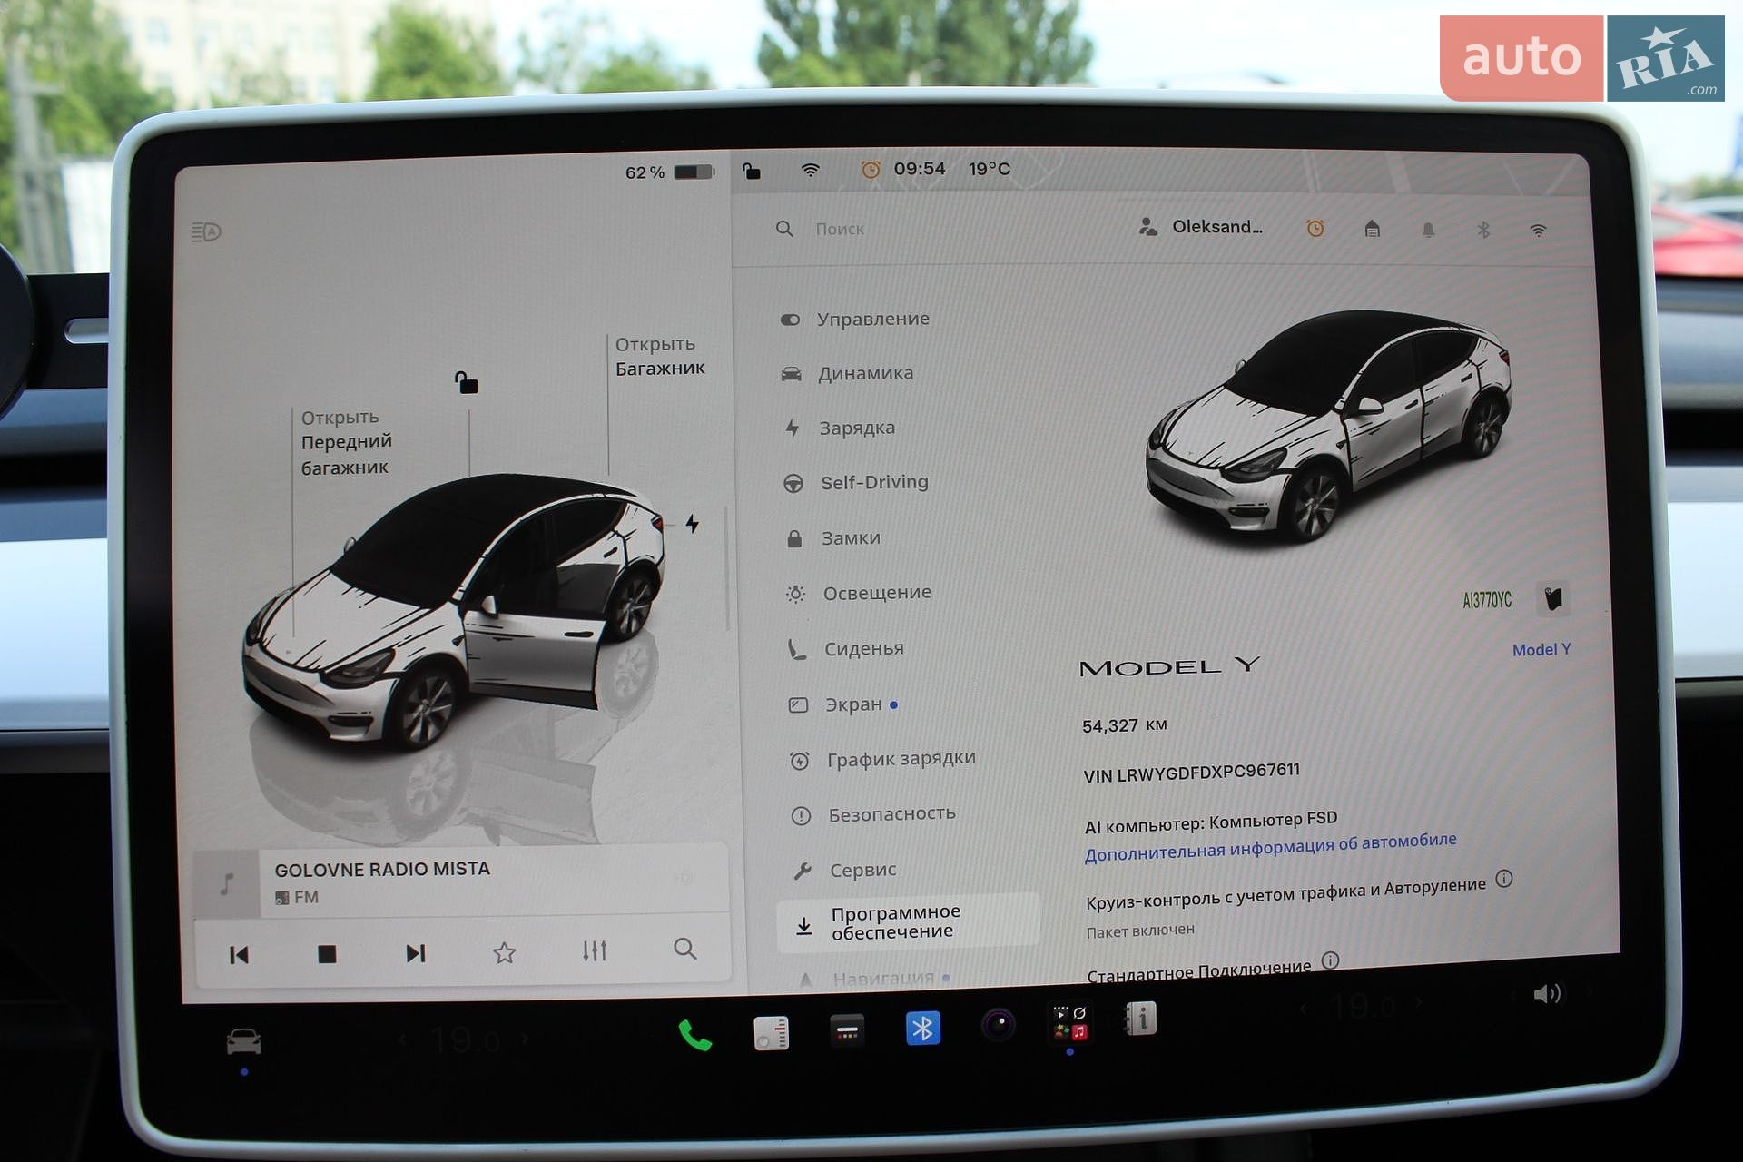The image size is (1743, 1162).
Task: Open the Экран menu
Action: coord(842,704)
